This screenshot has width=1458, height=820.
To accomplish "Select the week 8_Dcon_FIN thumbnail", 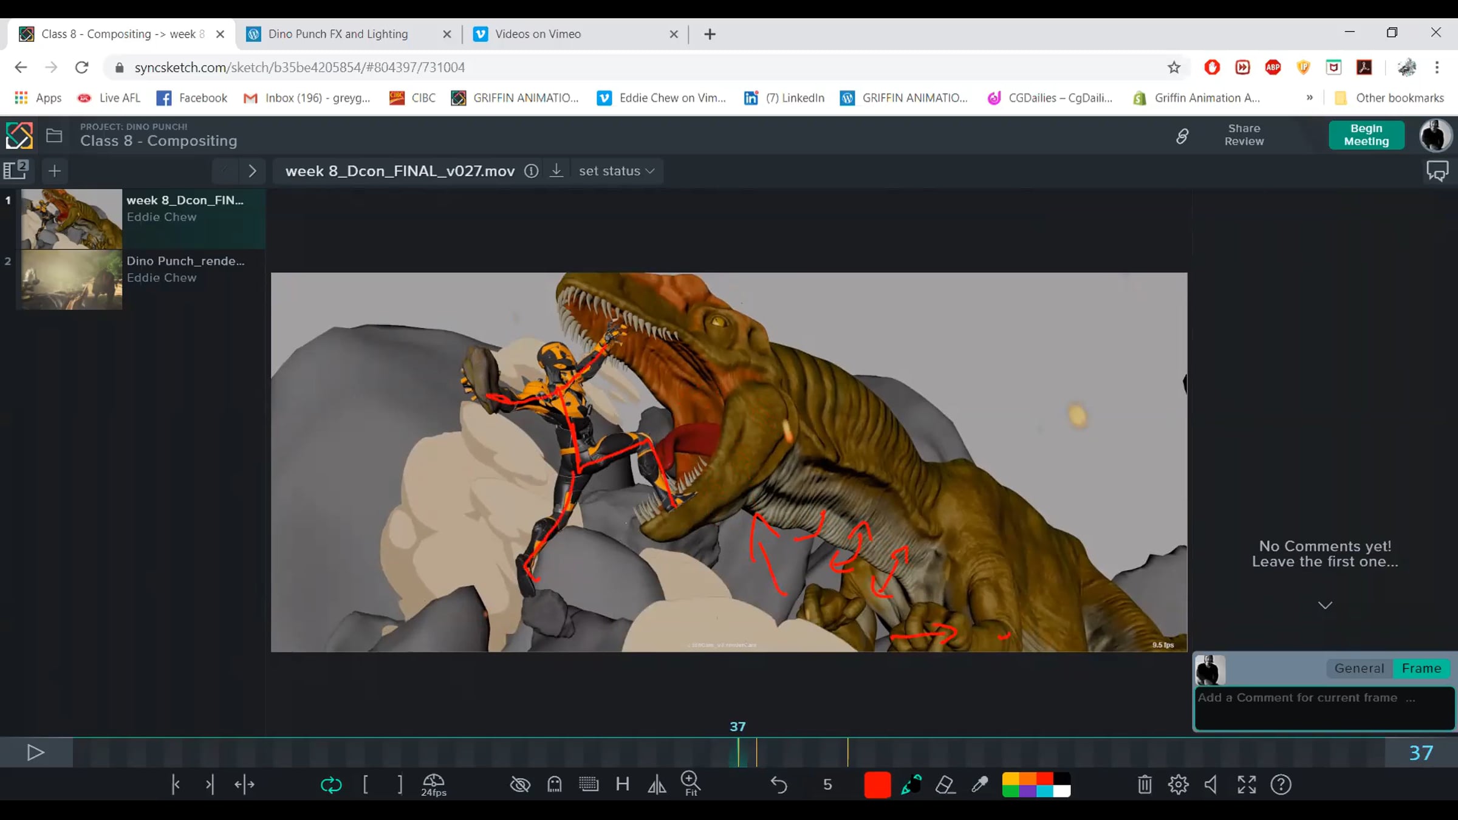I will 71,219.
